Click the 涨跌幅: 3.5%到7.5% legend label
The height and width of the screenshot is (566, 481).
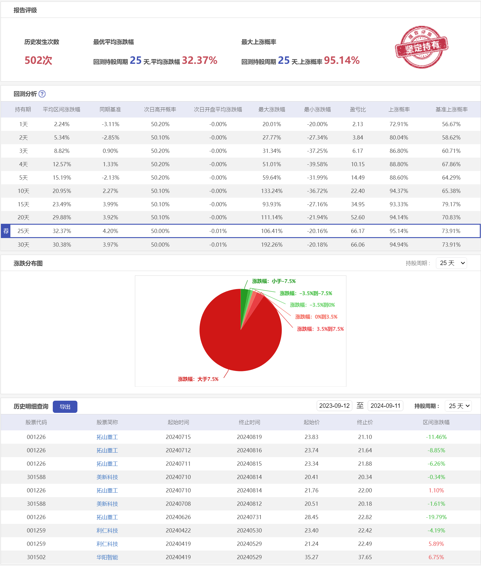tap(320, 329)
